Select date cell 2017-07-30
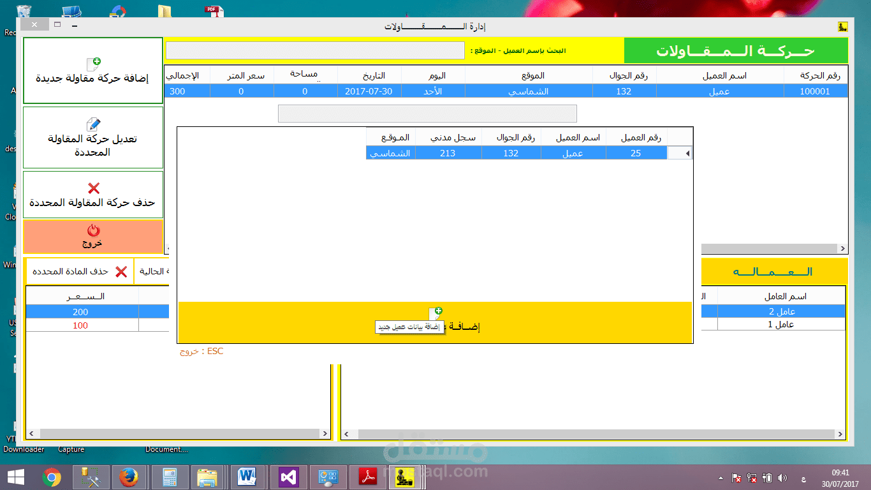 point(369,91)
